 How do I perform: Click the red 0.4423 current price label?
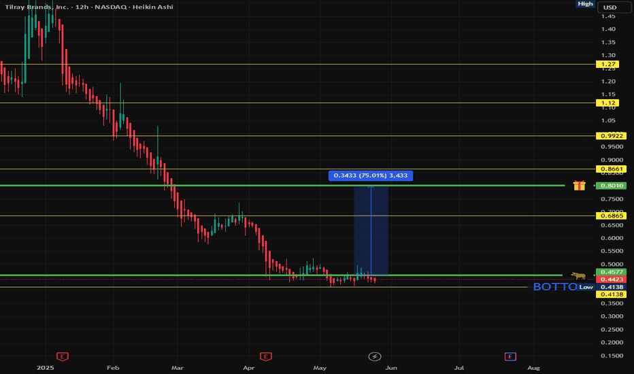point(612,279)
